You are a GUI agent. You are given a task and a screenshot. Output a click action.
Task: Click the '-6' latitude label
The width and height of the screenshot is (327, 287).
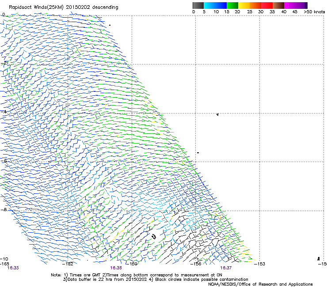[4, 161]
